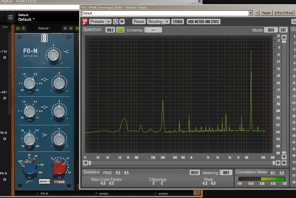Click the info icon below the -401 module
This screenshot has width=296, height=198.
[4, 98]
